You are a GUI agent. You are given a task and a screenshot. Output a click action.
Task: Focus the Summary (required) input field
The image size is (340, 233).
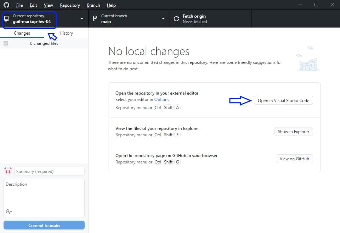point(49,171)
